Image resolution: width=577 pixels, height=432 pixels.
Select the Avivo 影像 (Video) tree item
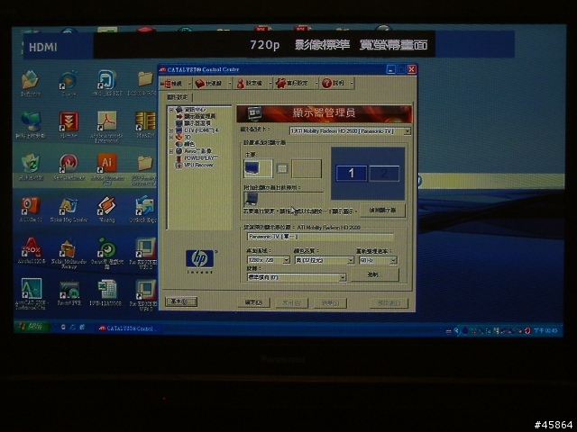coord(198,151)
